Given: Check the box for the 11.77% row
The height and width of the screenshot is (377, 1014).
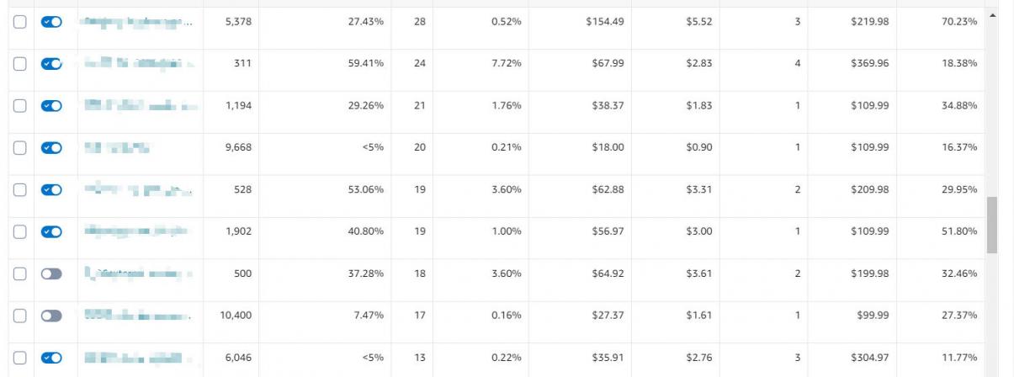Looking at the screenshot, I should tap(19, 358).
